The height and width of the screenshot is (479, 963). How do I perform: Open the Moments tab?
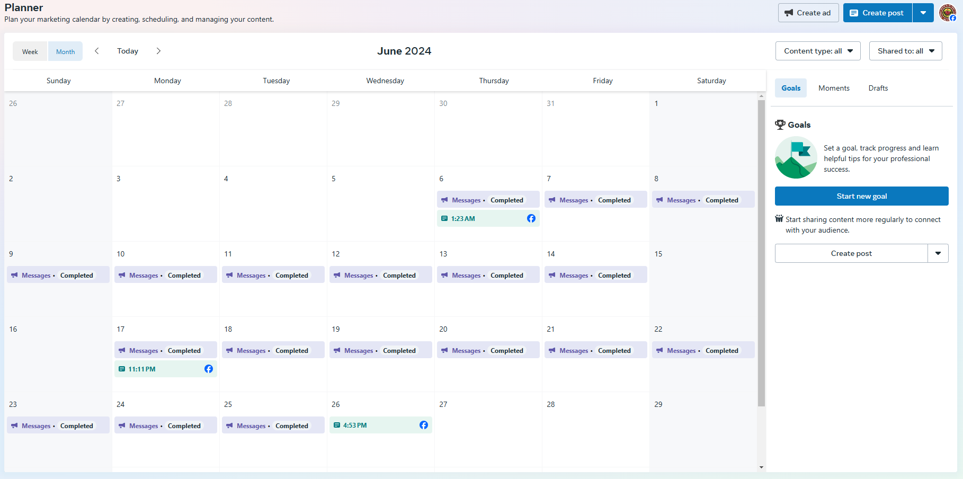(x=834, y=88)
